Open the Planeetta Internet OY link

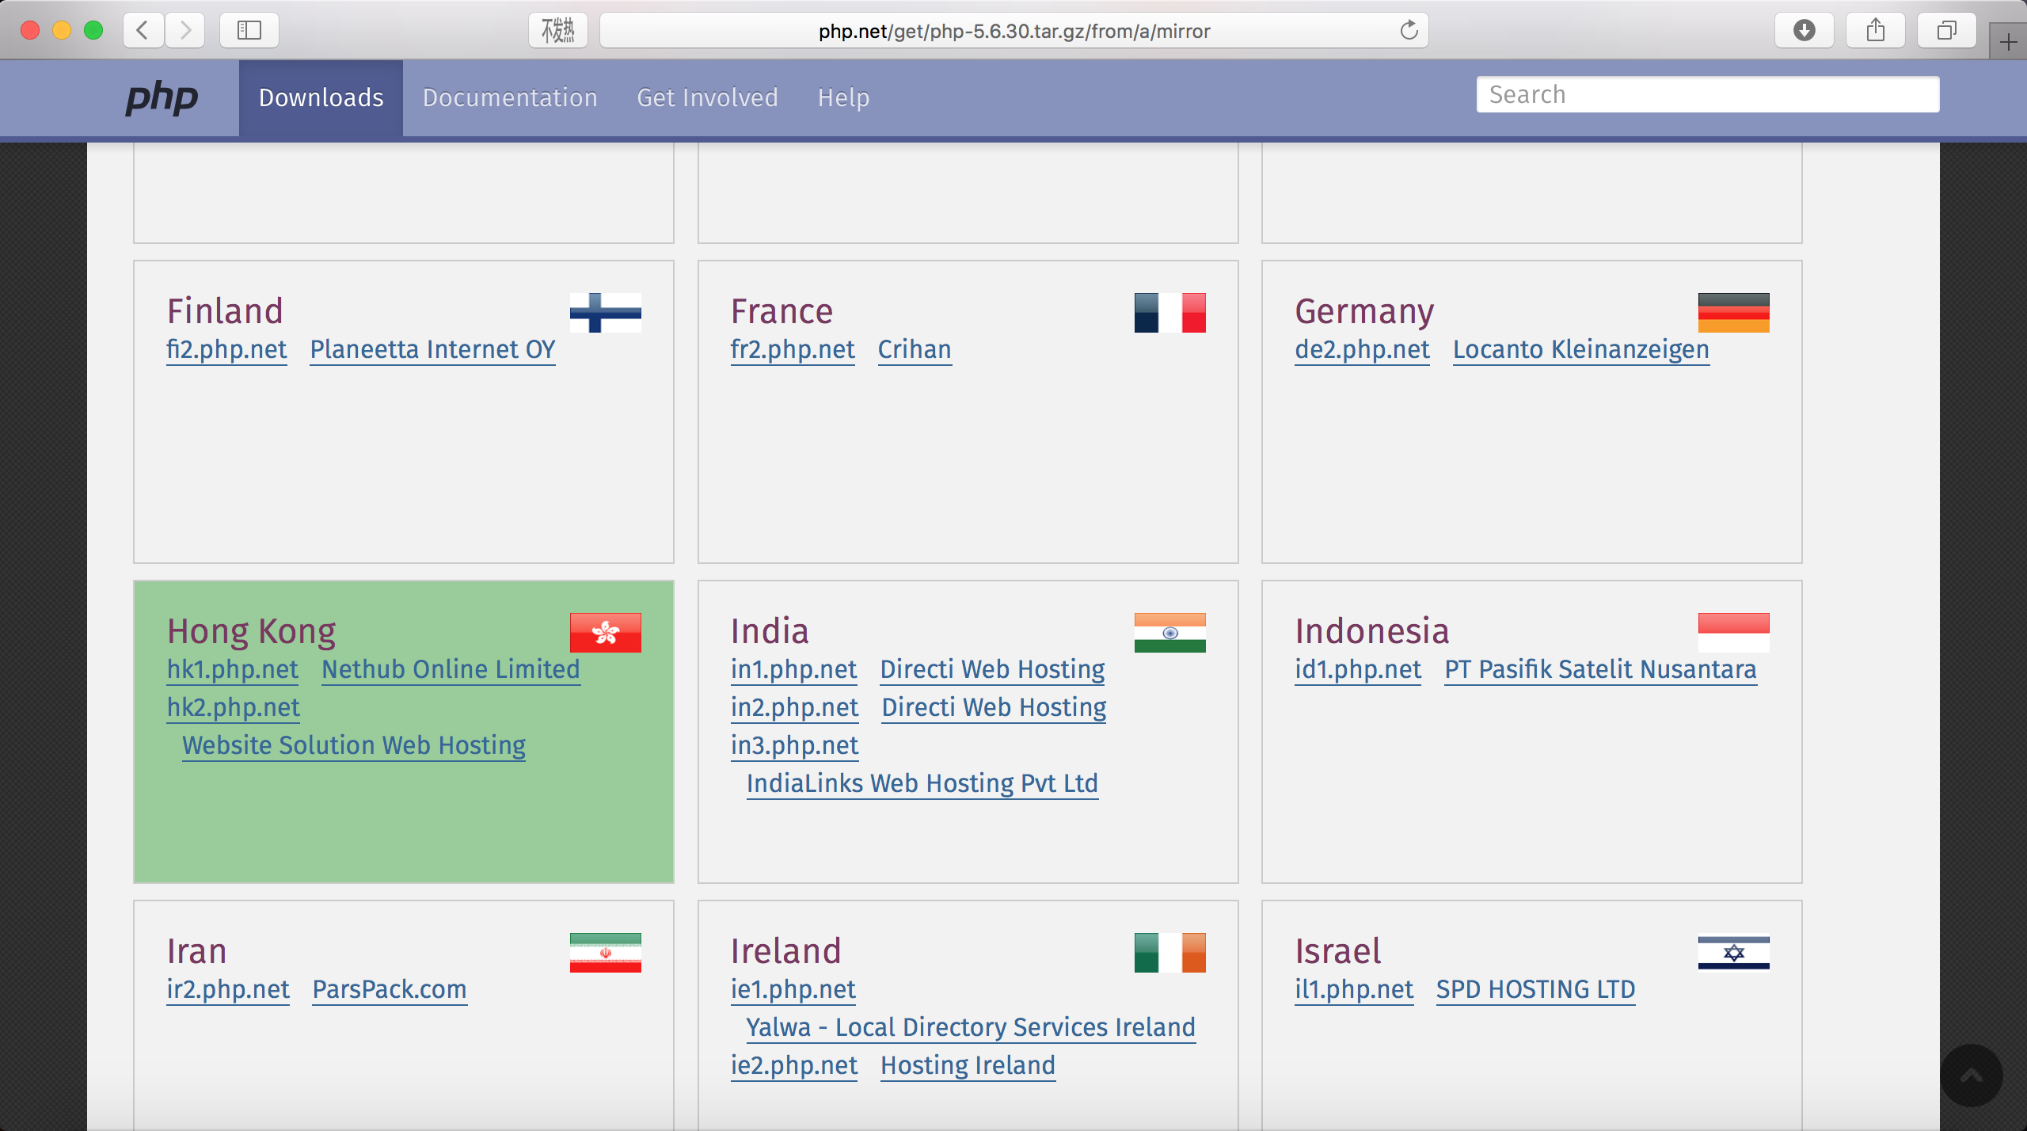[x=432, y=349]
